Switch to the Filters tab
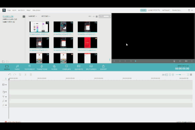This screenshot has width=195, height=130. click(x=54, y=67)
